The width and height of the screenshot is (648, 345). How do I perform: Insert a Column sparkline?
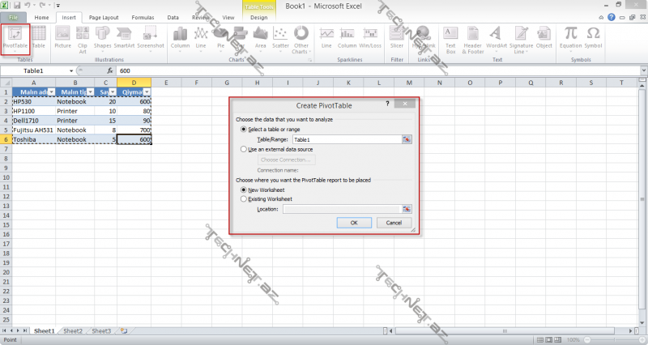[x=347, y=38]
